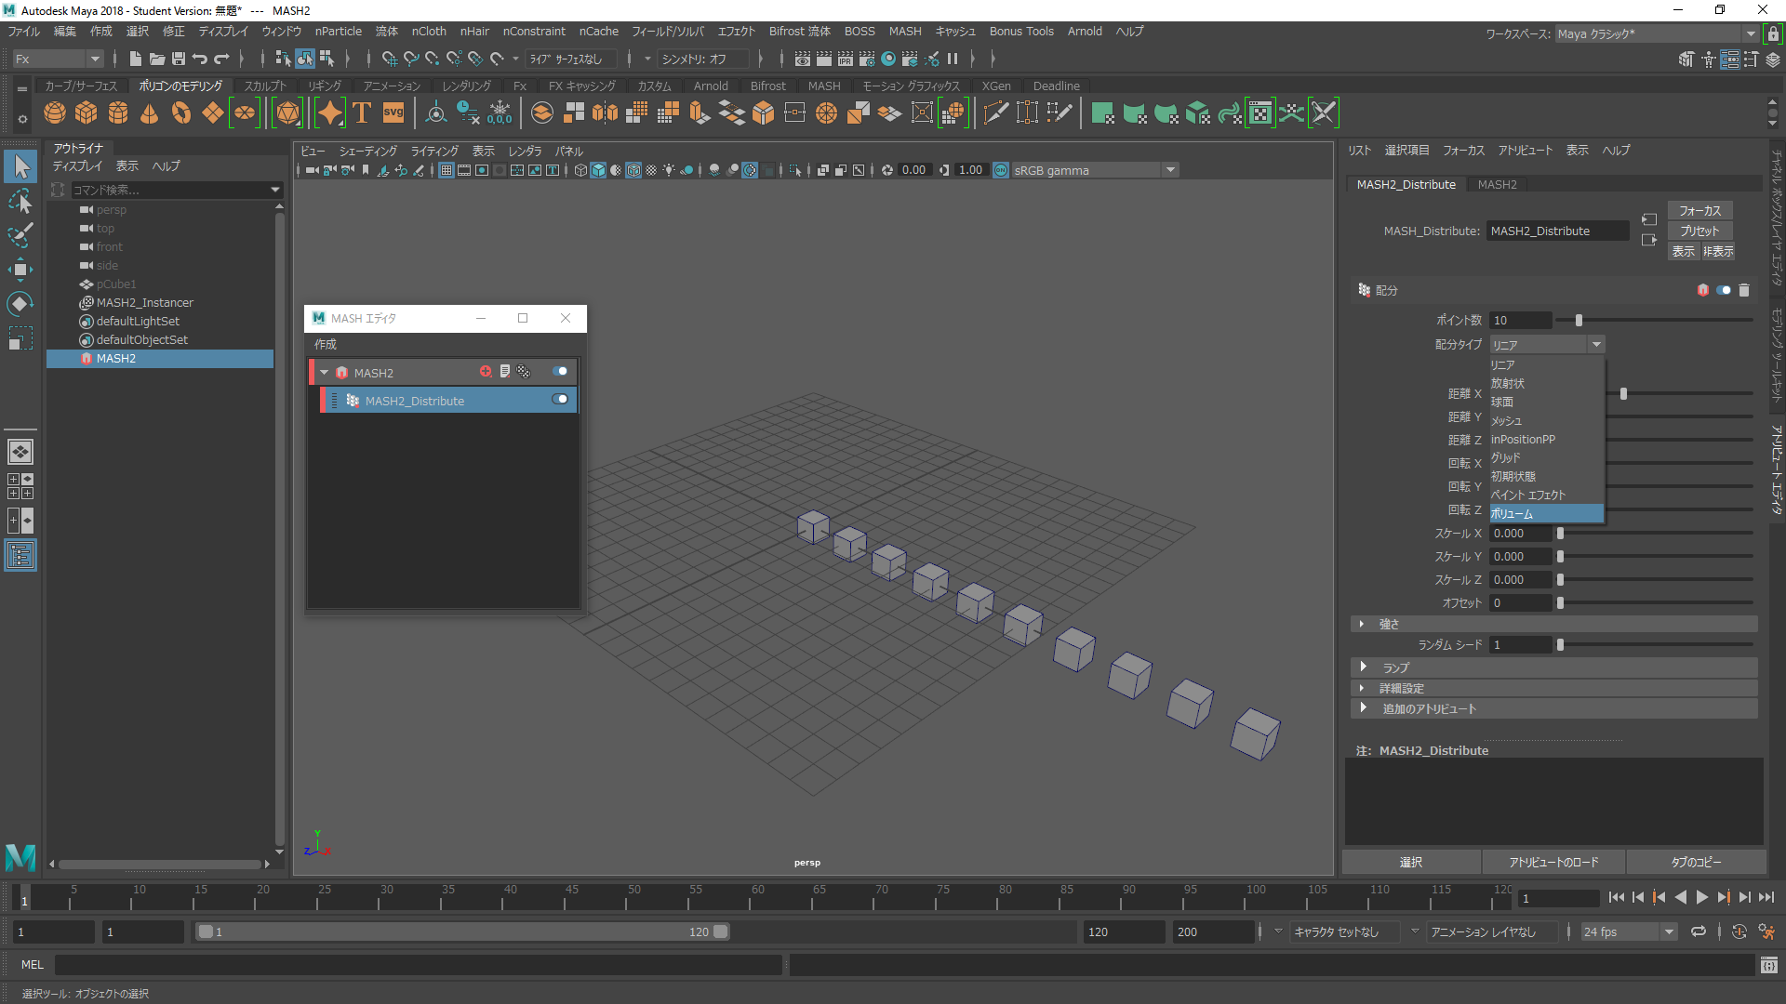Disable the MASH2 network toggle switch

[x=560, y=370]
